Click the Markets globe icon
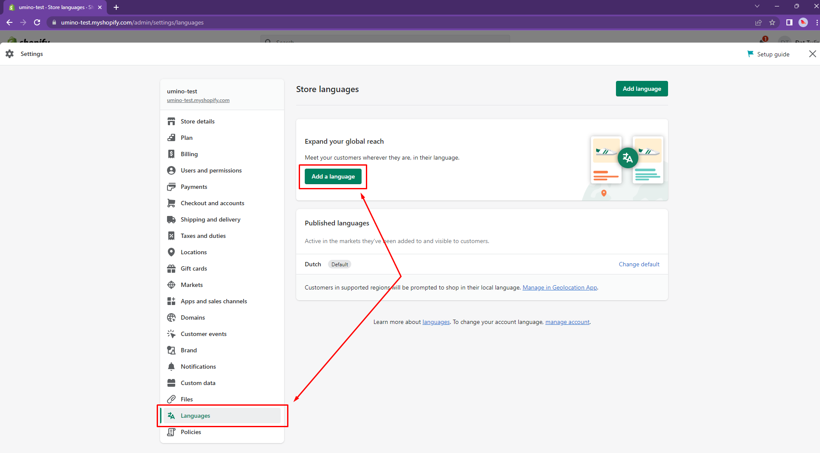 point(171,285)
